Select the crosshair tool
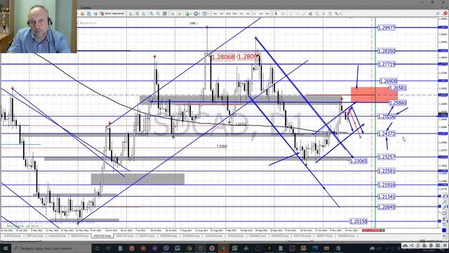449x253 pixels. point(283,13)
